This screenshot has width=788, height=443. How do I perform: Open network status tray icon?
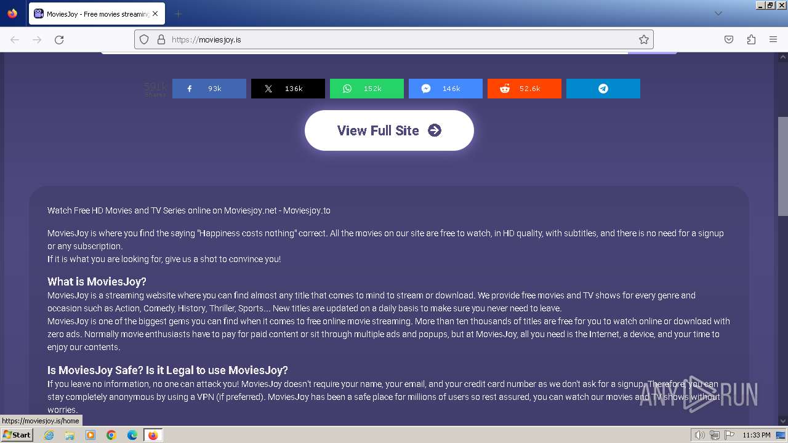[x=715, y=435]
